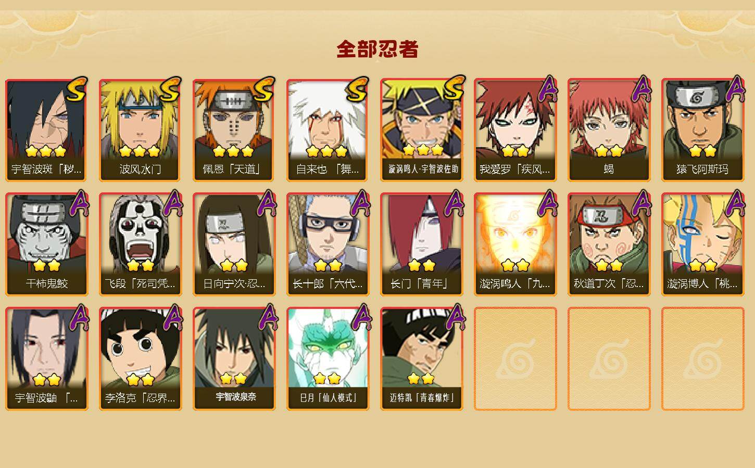Open the 飞段「死司凭血」 card

141,244
